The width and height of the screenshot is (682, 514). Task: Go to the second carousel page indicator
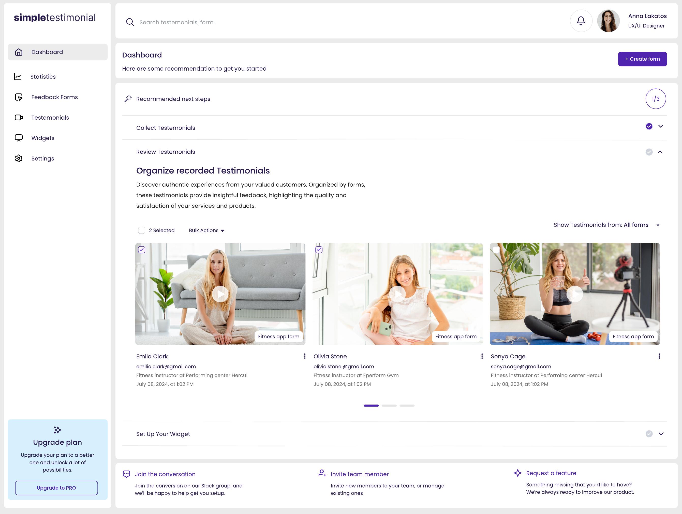tap(389, 406)
